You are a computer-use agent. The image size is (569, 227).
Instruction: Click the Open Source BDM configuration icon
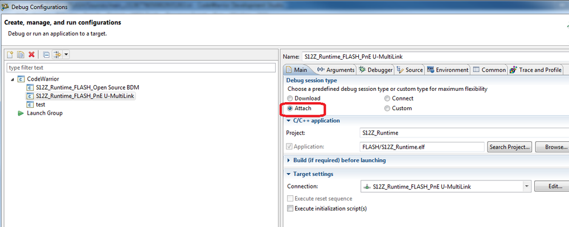click(x=30, y=87)
